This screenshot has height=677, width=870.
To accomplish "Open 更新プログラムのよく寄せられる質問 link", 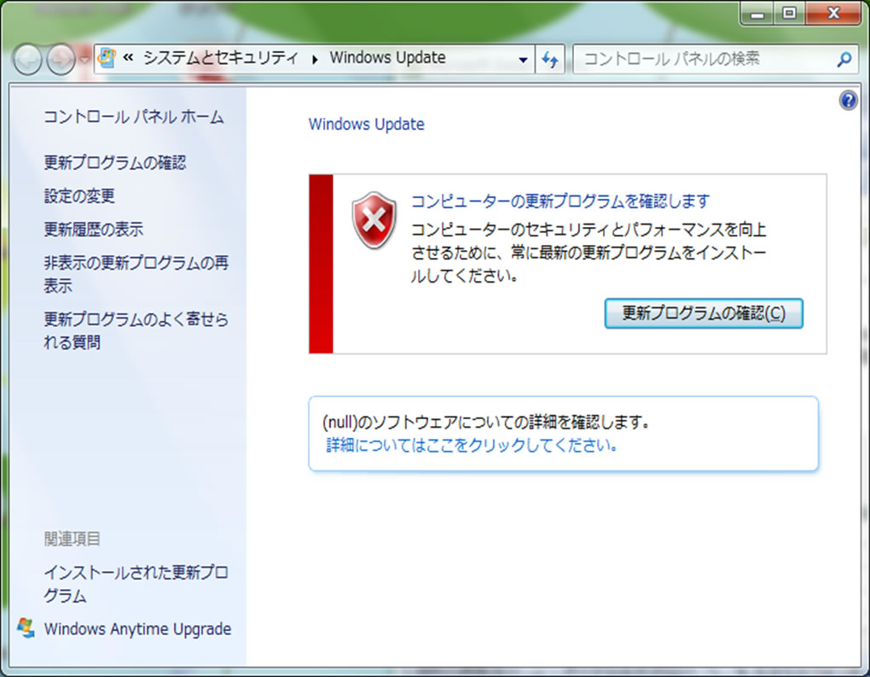I will pyautogui.click(x=136, y=330).
